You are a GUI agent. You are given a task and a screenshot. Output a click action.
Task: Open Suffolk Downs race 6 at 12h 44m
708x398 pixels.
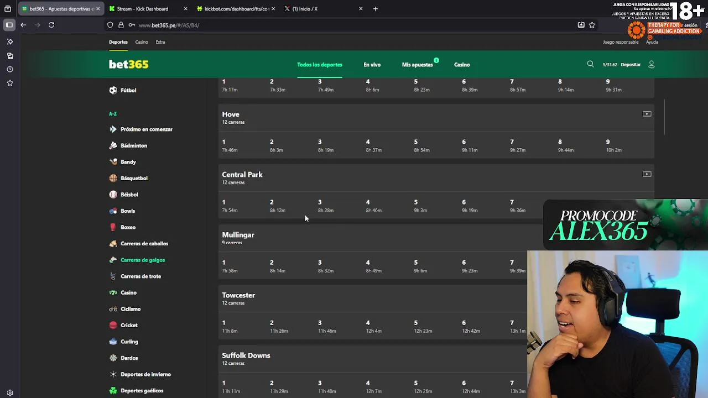click(471, 387)
